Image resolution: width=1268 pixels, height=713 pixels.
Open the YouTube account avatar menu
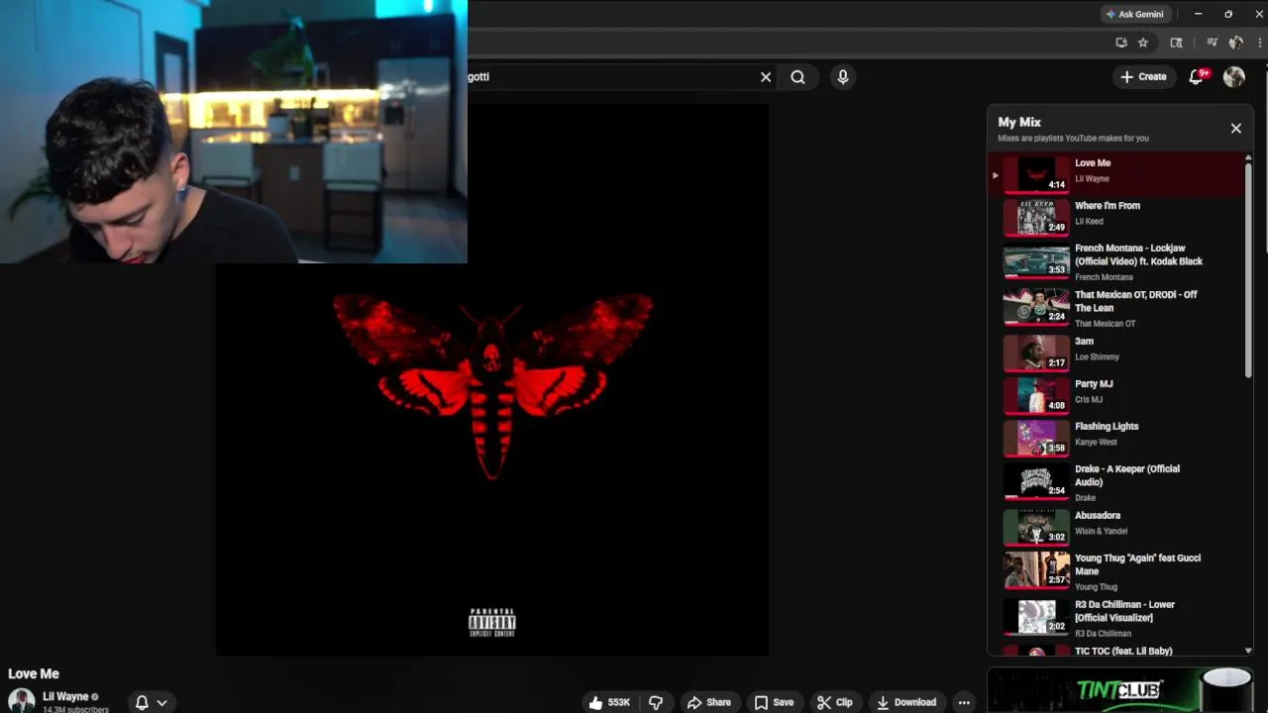click(x=1234, y=76)
